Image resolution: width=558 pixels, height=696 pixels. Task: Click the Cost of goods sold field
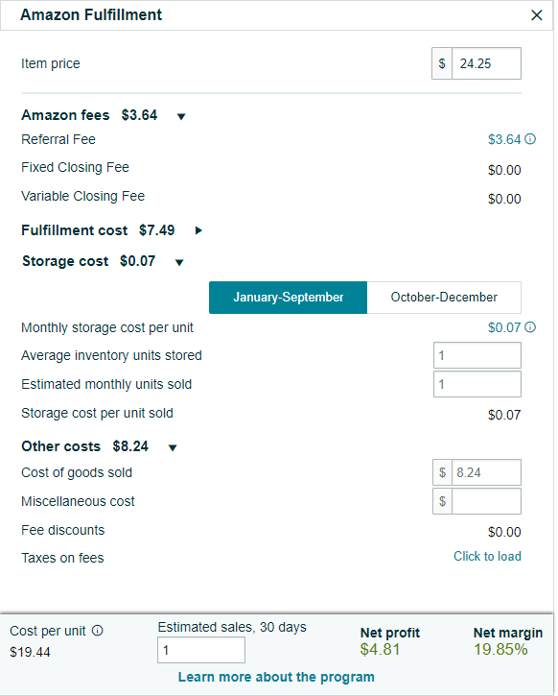(x=487, y=472)
